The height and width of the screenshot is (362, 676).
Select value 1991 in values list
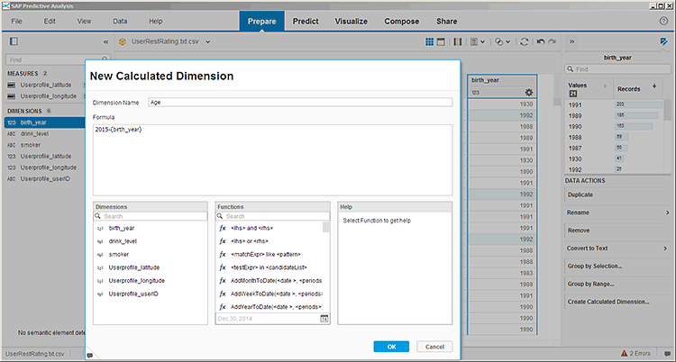[575, 104]
